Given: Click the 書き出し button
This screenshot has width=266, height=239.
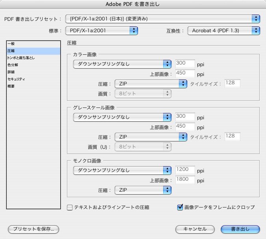Looking at the screenshot, I should (x=240, y=229).
